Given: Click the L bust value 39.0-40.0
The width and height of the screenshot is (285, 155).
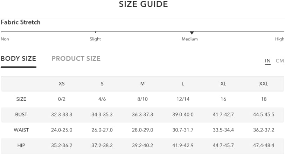Looking at the screenshot, I should [183, 115].
